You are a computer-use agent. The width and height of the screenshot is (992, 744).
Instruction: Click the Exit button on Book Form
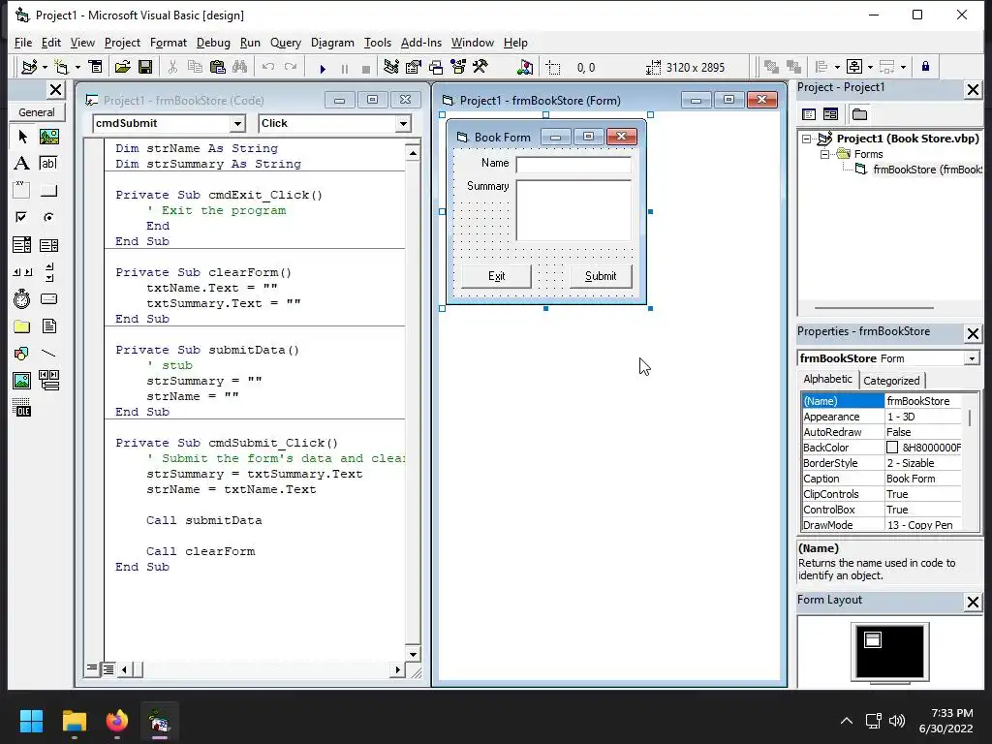pos(497,276)
